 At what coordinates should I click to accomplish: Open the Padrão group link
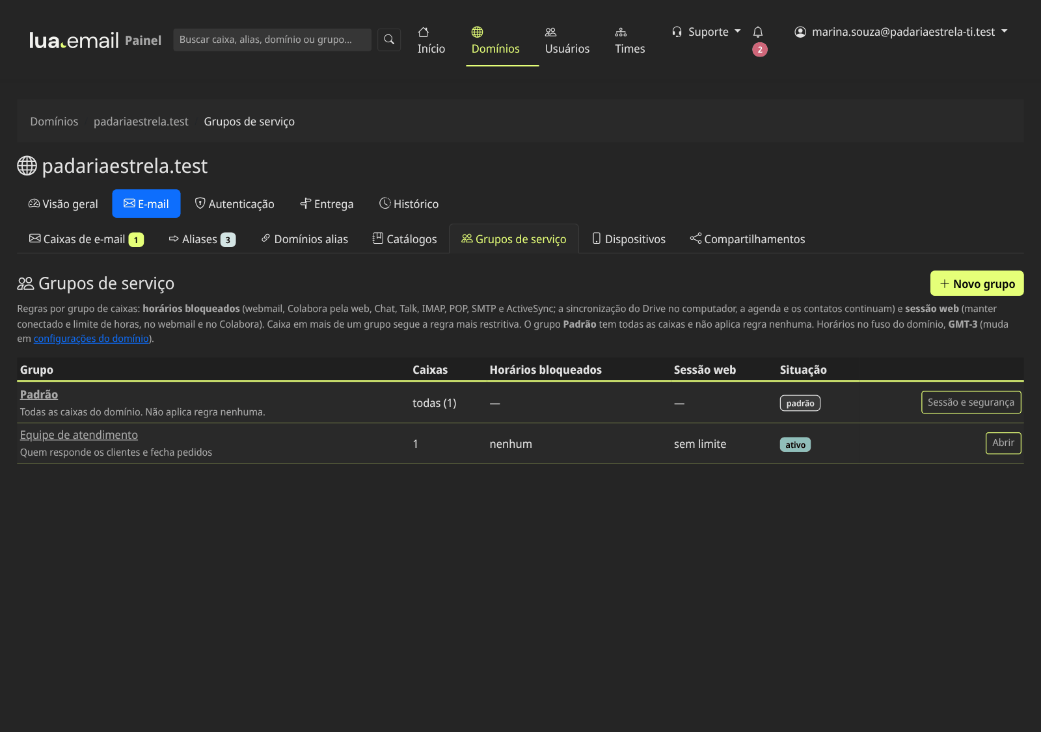point(39,395)
